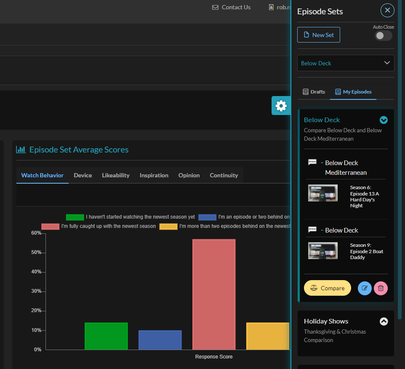405x369 pixels.
Task: Edit the Below Deck episode set
Action: 365,288
